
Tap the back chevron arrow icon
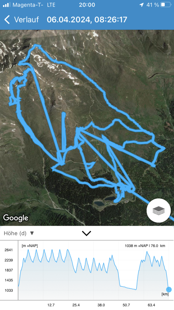7,20
